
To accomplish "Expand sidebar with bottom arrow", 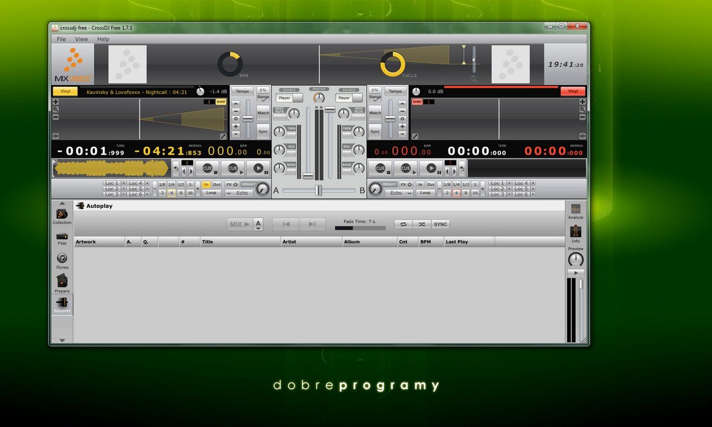I will (62, 340).
